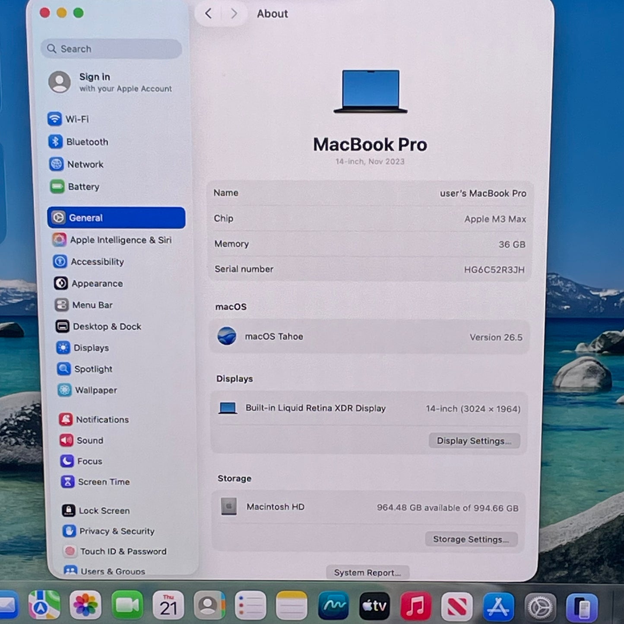Click the Display Settings button
Viewport: 624px width, 624px height.
tap(474, 441)
